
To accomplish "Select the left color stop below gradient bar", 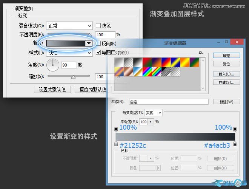I will pyautogui.click(x=116, y=144).
